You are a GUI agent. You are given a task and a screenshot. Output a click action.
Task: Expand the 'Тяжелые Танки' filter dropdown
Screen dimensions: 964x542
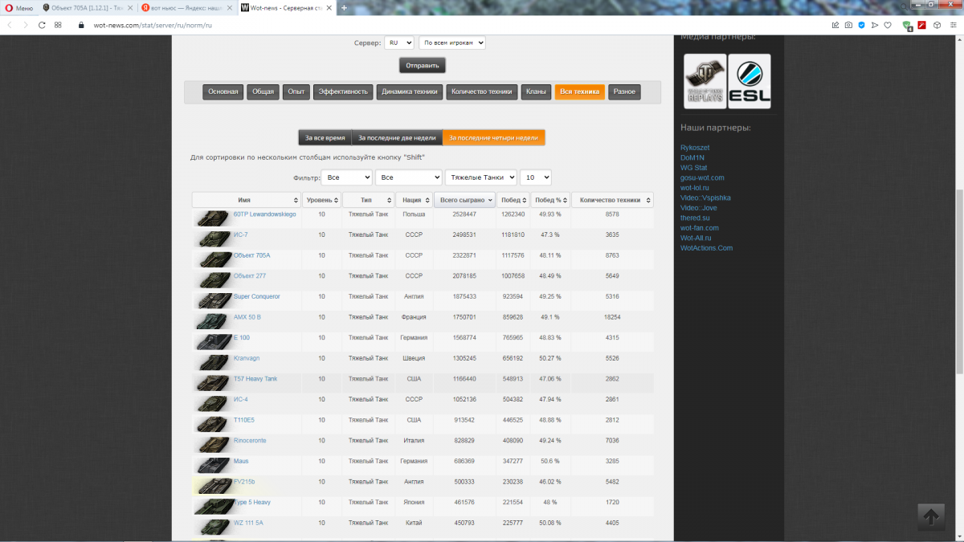pos(480,177)
